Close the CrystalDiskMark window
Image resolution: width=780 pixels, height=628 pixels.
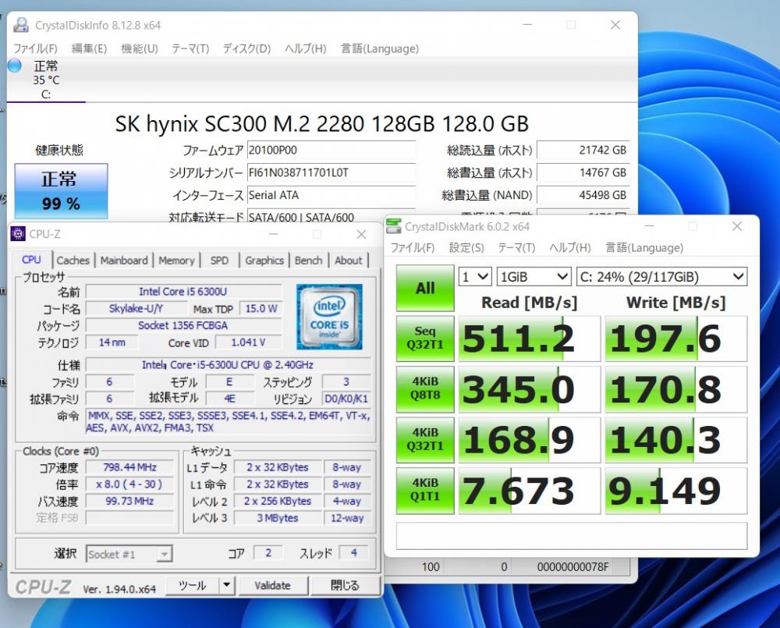[737, 226]
